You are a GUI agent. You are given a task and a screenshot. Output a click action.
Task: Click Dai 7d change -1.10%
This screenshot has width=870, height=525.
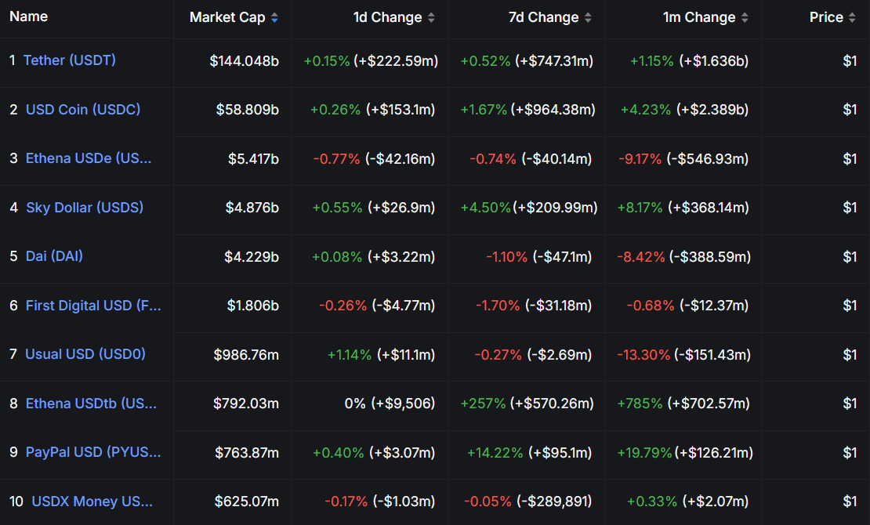click(x=507, y=257)
